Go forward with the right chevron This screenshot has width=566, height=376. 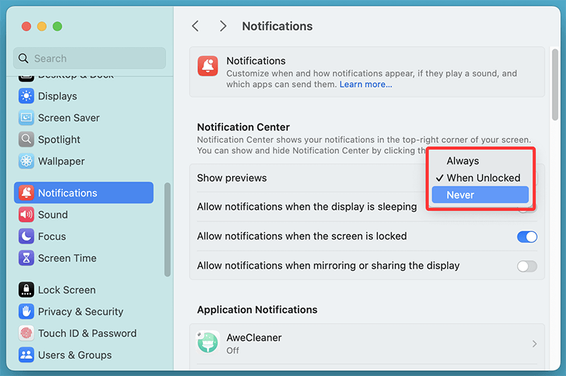(223, 26)
